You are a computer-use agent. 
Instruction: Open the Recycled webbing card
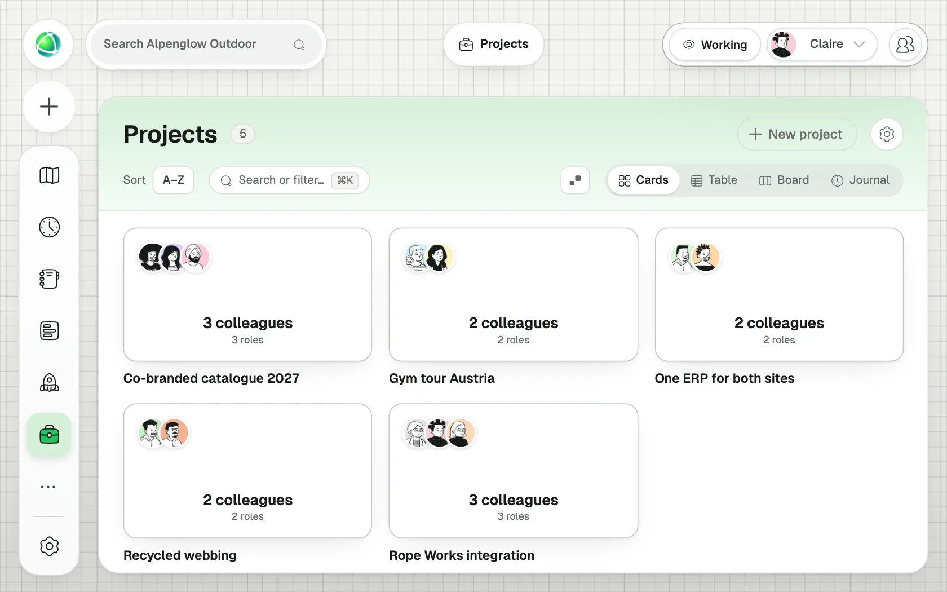pyautogui.click(x=247, y=471)
